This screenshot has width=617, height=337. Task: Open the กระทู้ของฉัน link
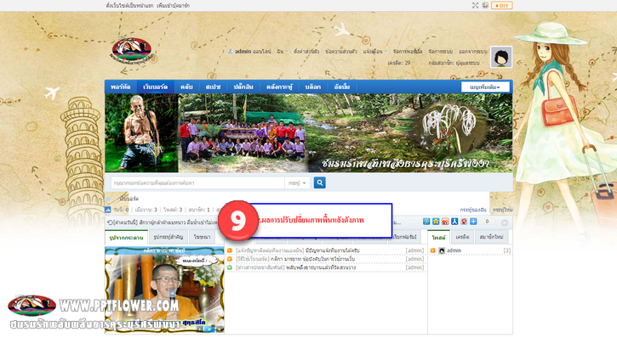(473, 210)
